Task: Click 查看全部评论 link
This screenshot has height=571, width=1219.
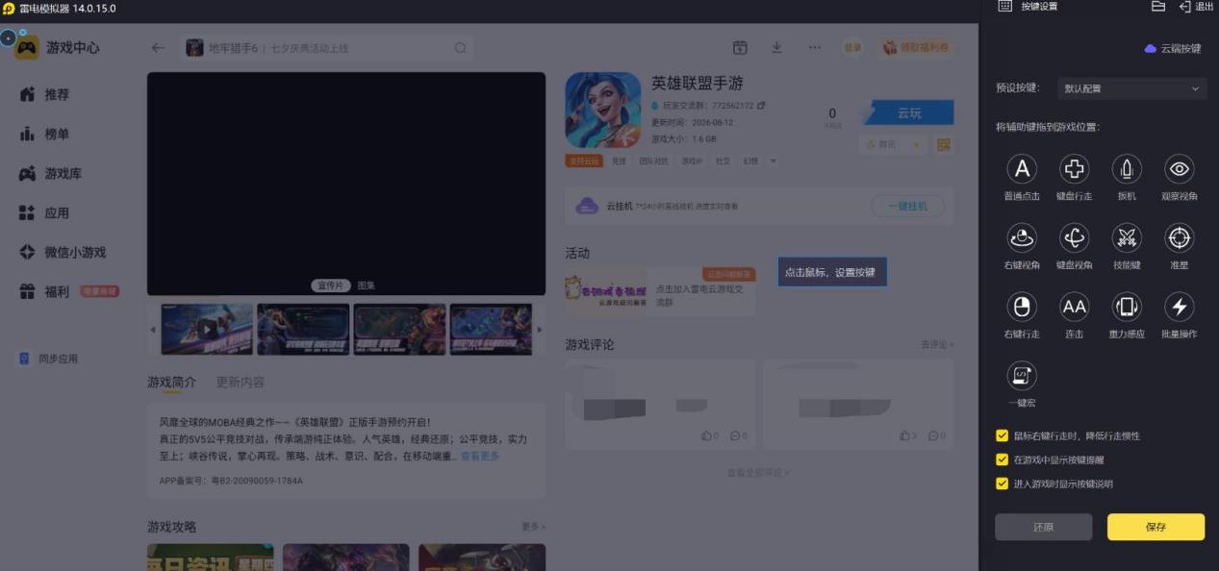Action: tap(757, 473)
